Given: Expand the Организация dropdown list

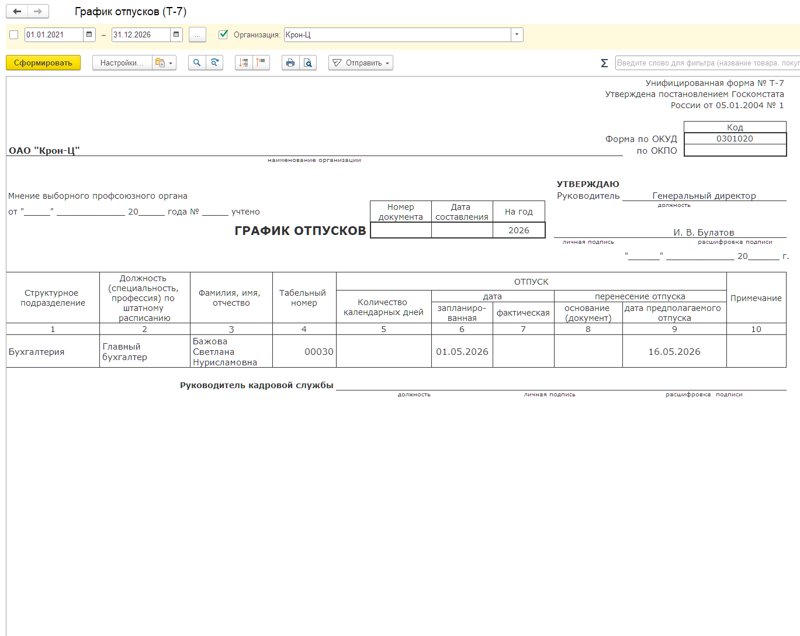Looking at the screenshot, I should (x=517, y=34).
